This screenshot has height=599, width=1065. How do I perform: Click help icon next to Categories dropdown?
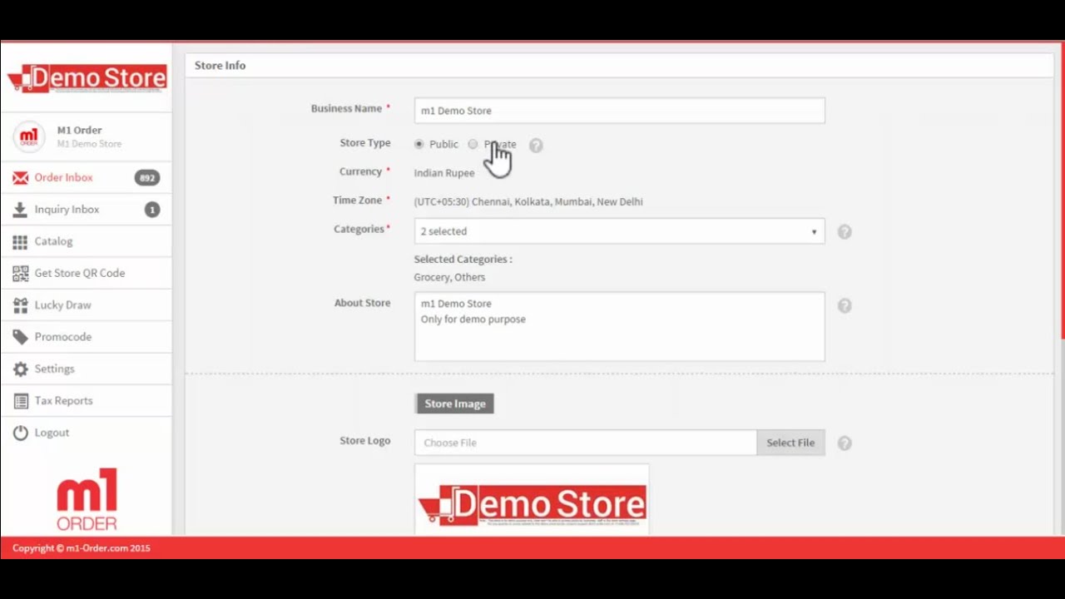click(845, 232)
